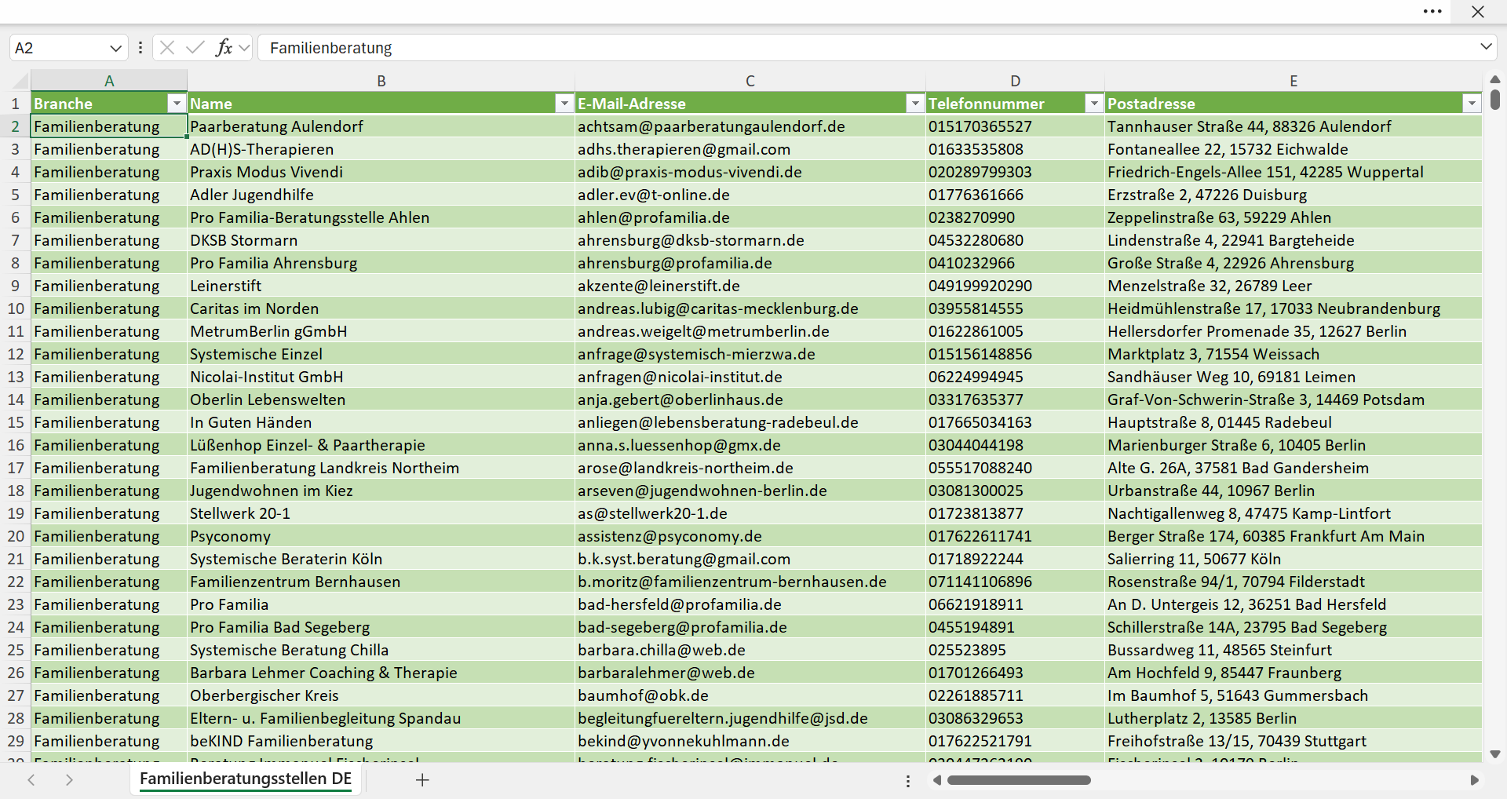Click the Name Box showing A2
This screenshot has height=799, width=1507.
(x=59, y=48)
